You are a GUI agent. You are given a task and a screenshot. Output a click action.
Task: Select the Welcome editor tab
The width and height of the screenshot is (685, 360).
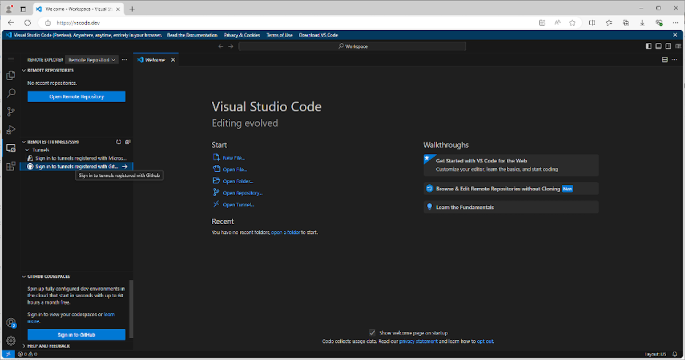coord(155,59)
